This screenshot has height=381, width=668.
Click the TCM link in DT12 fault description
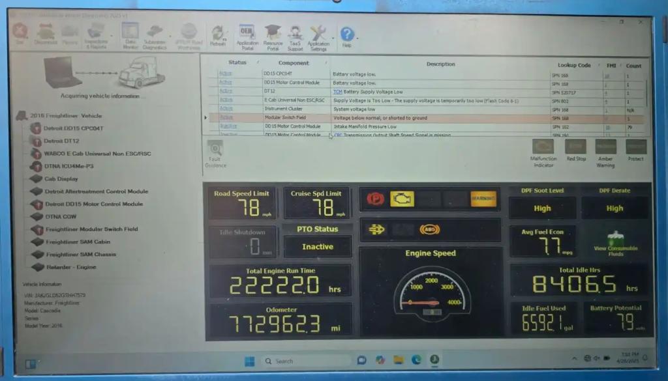(x=338, y=92)
